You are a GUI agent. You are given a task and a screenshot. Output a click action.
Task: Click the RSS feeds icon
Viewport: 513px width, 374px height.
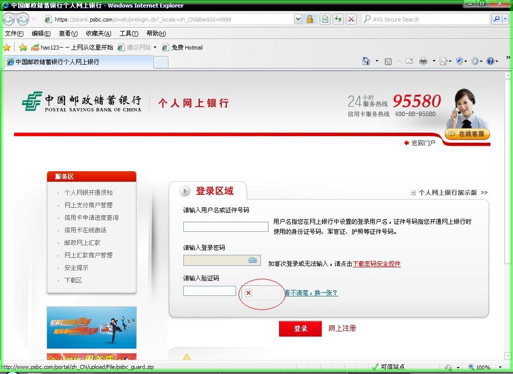coord(388,60)
